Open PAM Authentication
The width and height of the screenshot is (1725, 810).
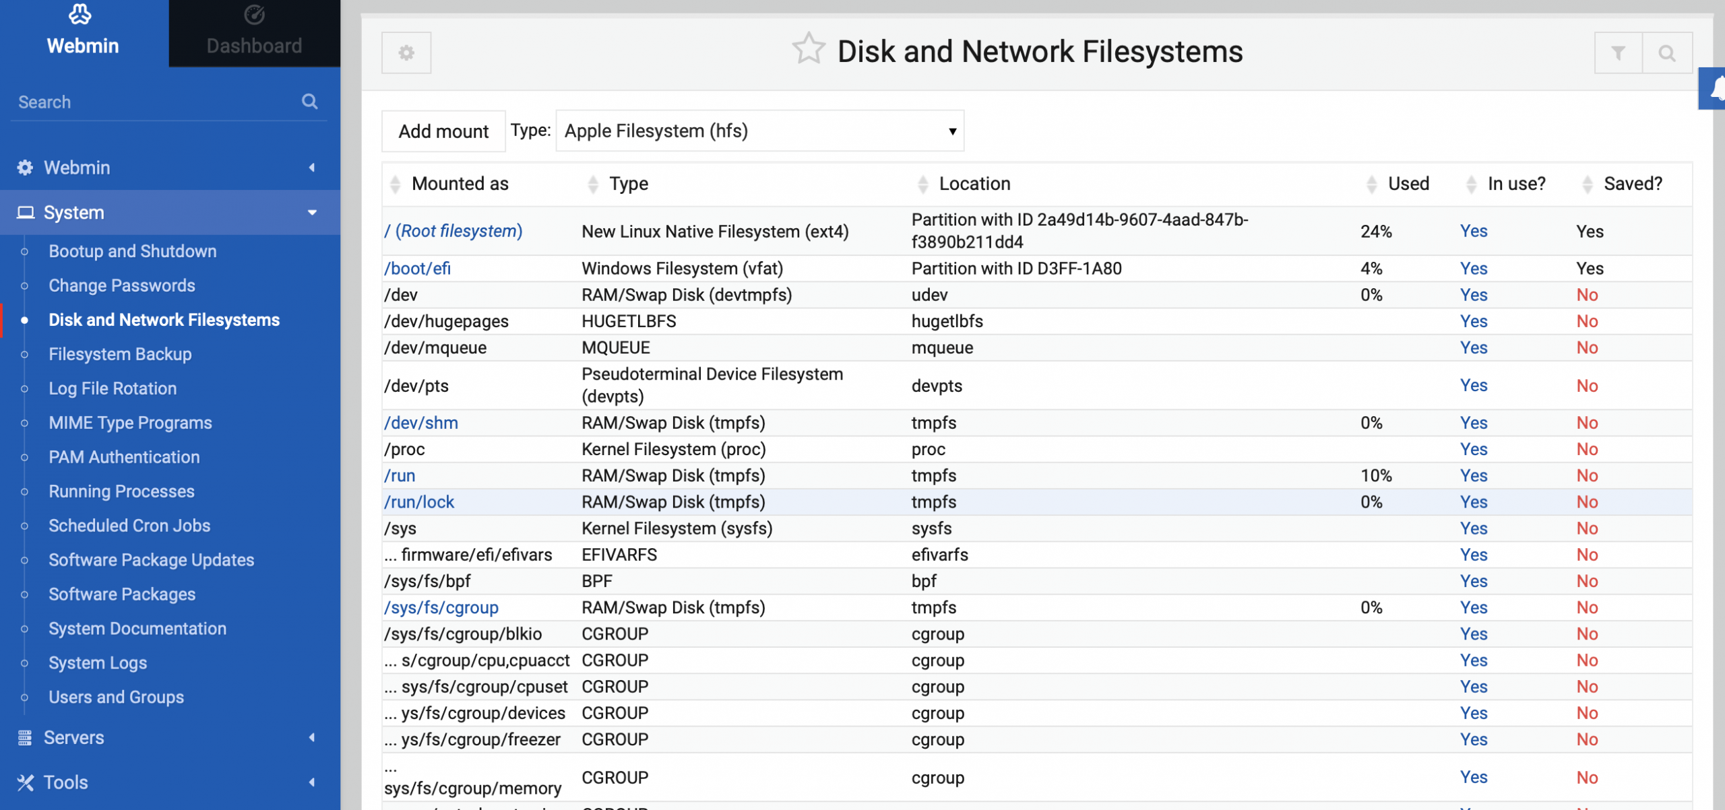tap(124, 457)
